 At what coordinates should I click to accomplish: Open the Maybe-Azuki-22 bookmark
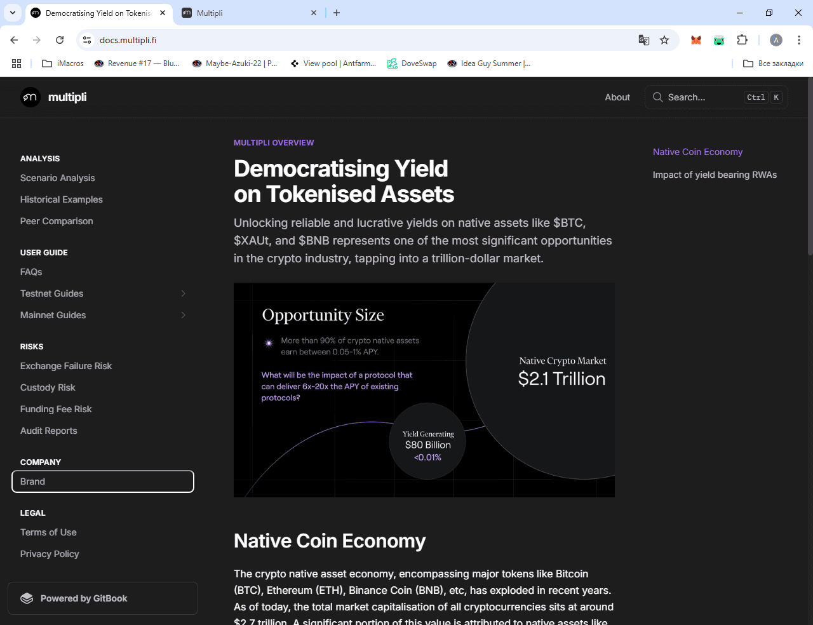click(x=235, y=64)
